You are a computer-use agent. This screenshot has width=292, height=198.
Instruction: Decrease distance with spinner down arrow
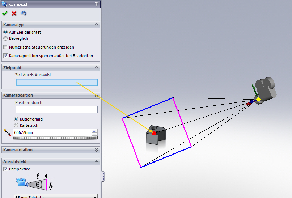[94, 134]
